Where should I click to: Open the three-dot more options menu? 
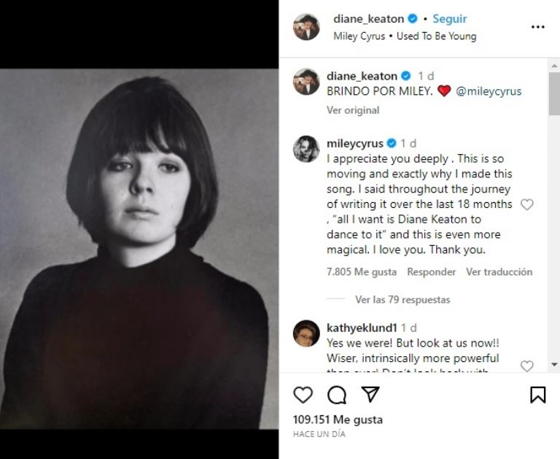click(538, 27)
